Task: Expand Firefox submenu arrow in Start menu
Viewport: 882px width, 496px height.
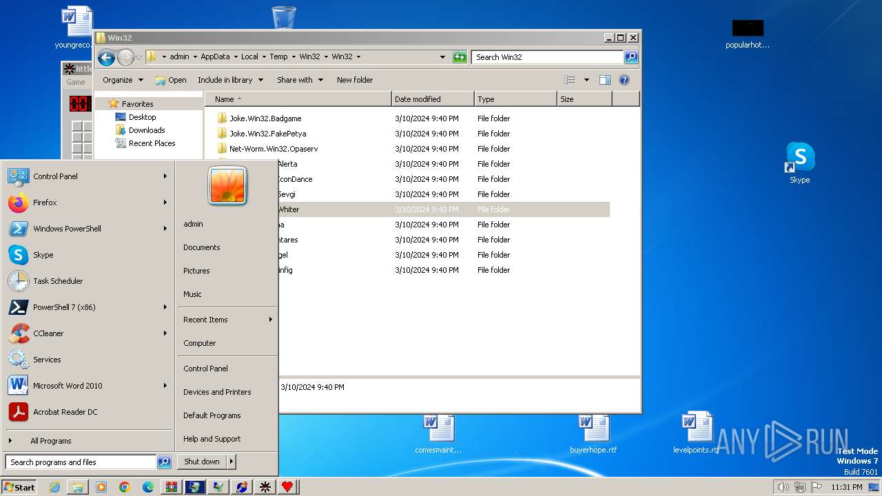Action: click(x=165, y=203)
